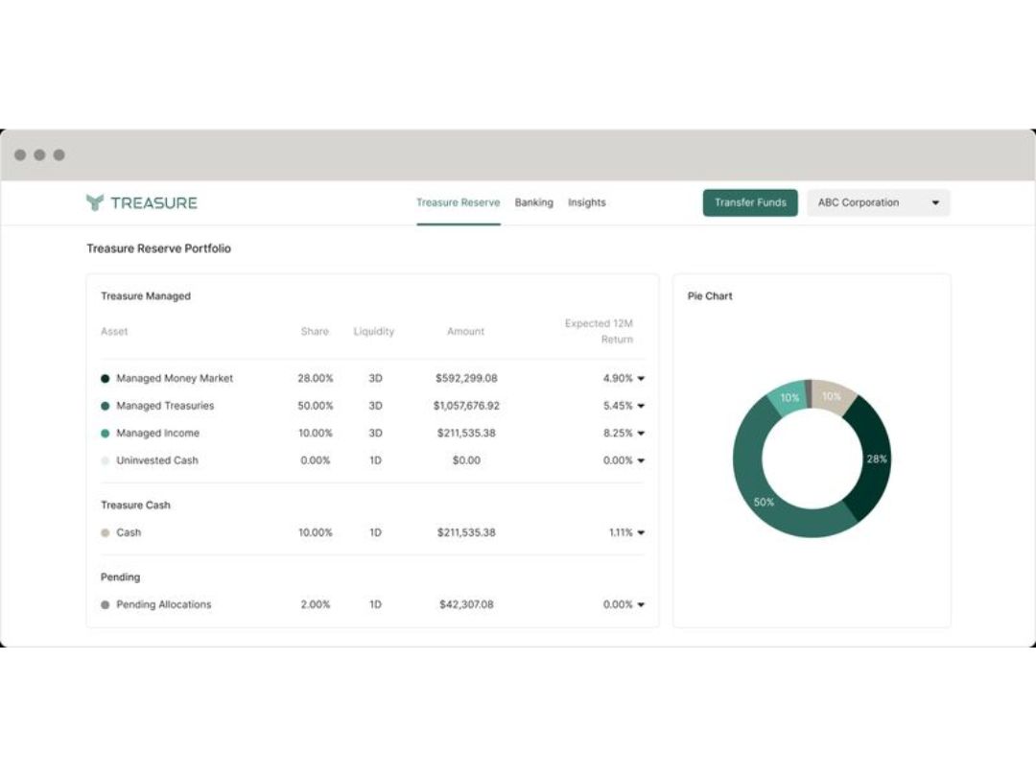Click the Pending section title
Viewport: 1036px width, 777px height.
coord(120,577)
